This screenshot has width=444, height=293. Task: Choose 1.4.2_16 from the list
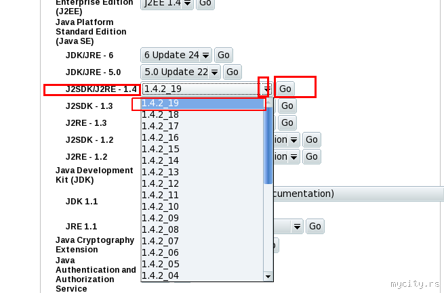tap(203, 137)
